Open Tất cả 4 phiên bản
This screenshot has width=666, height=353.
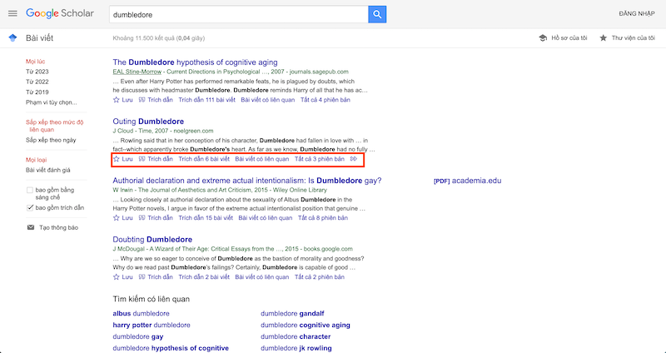click(x=326, y=100)
